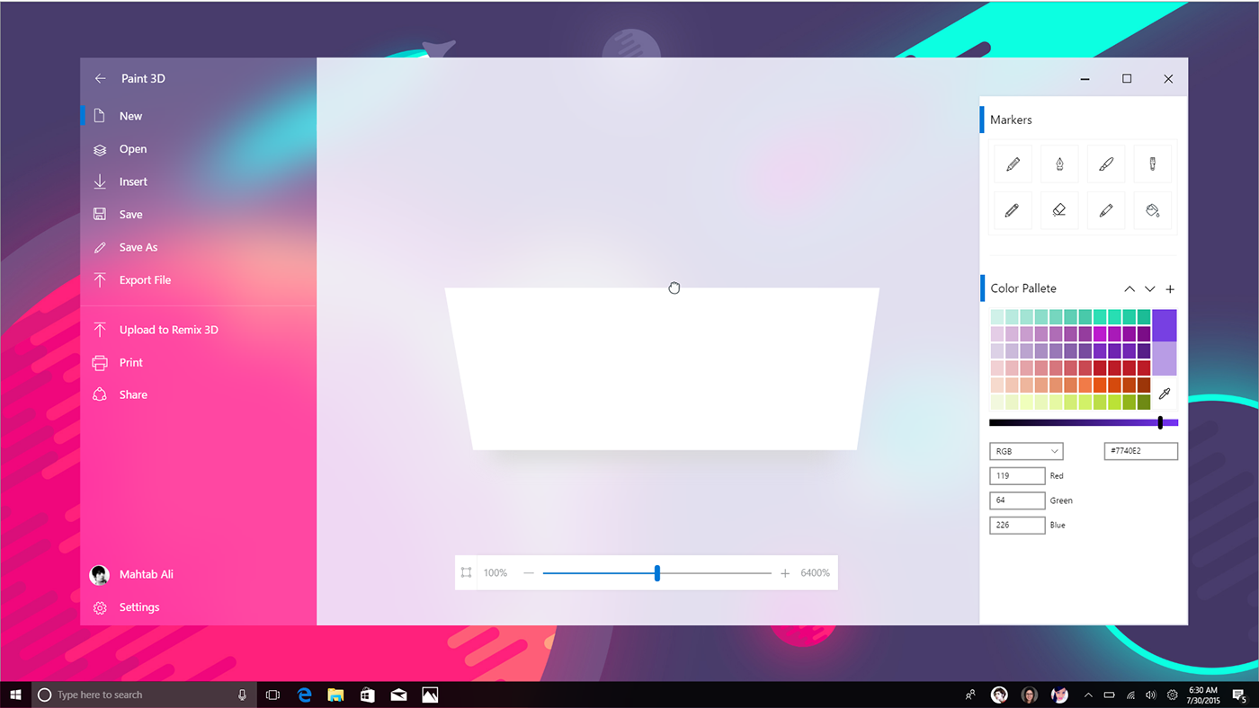Viewport: 1259px width, 708px height.
Task: Select the Fill bucket tool
Action: (1153, 210)
